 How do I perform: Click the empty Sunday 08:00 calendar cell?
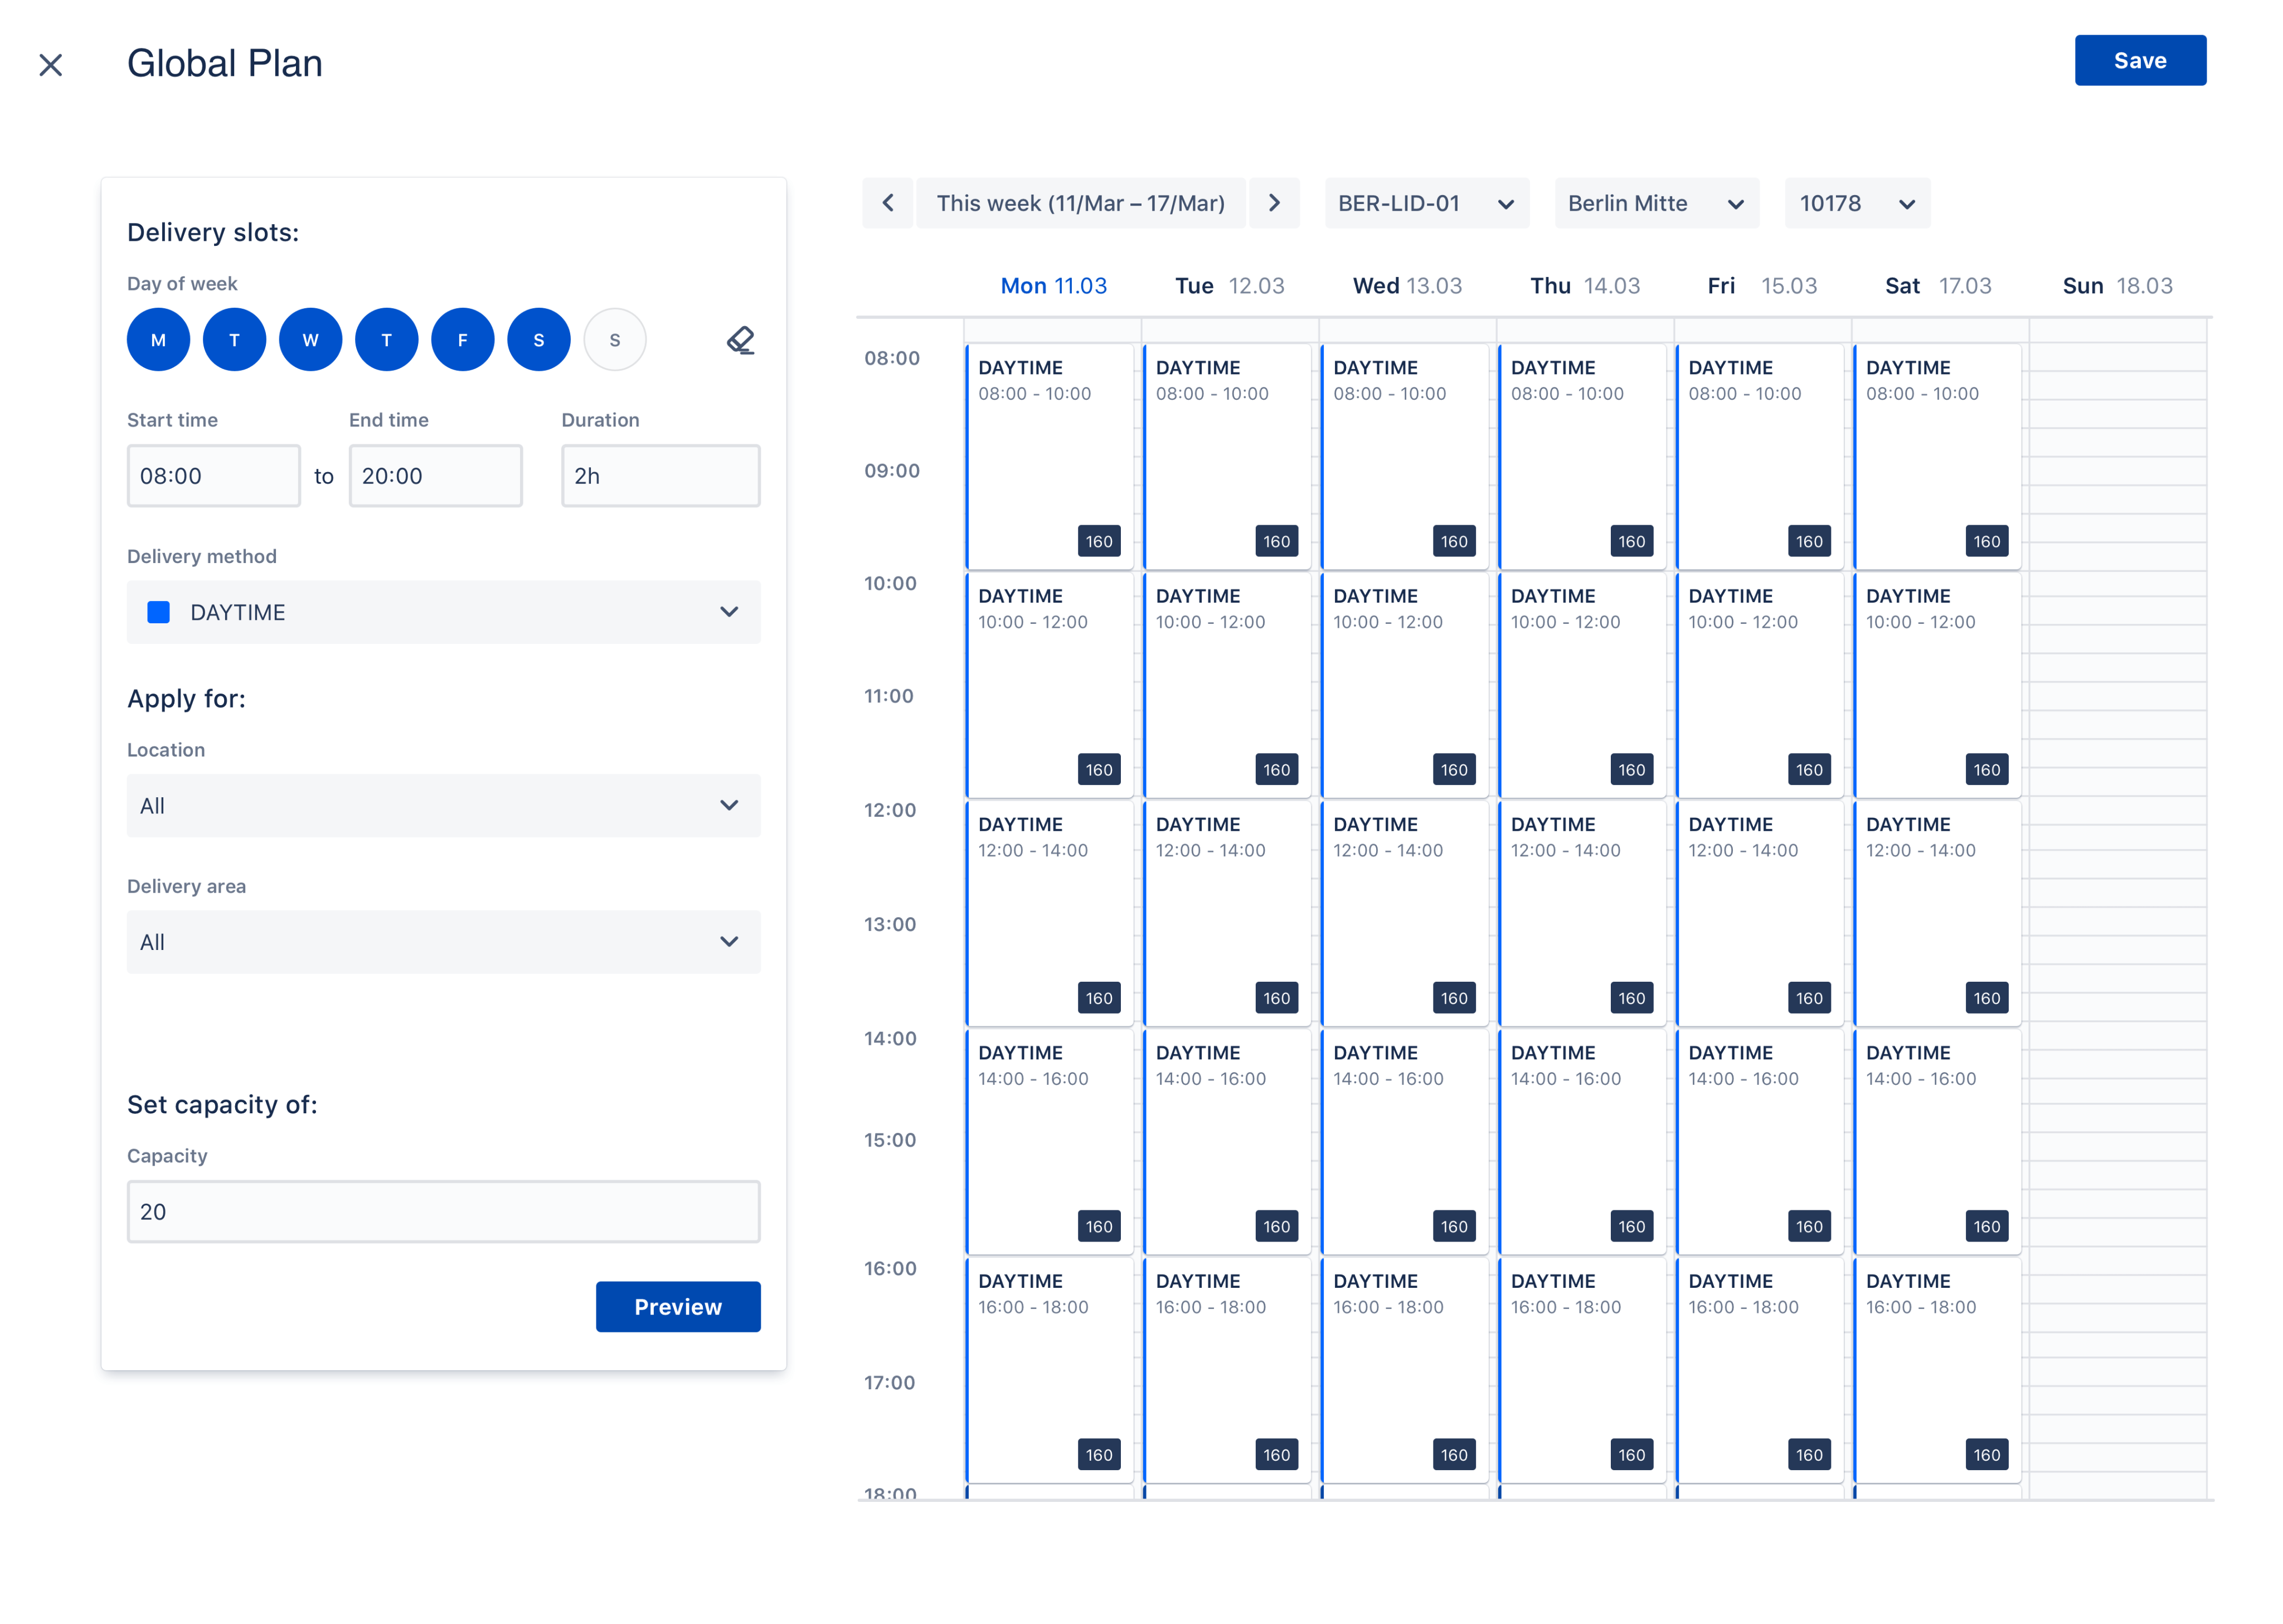2117,358
